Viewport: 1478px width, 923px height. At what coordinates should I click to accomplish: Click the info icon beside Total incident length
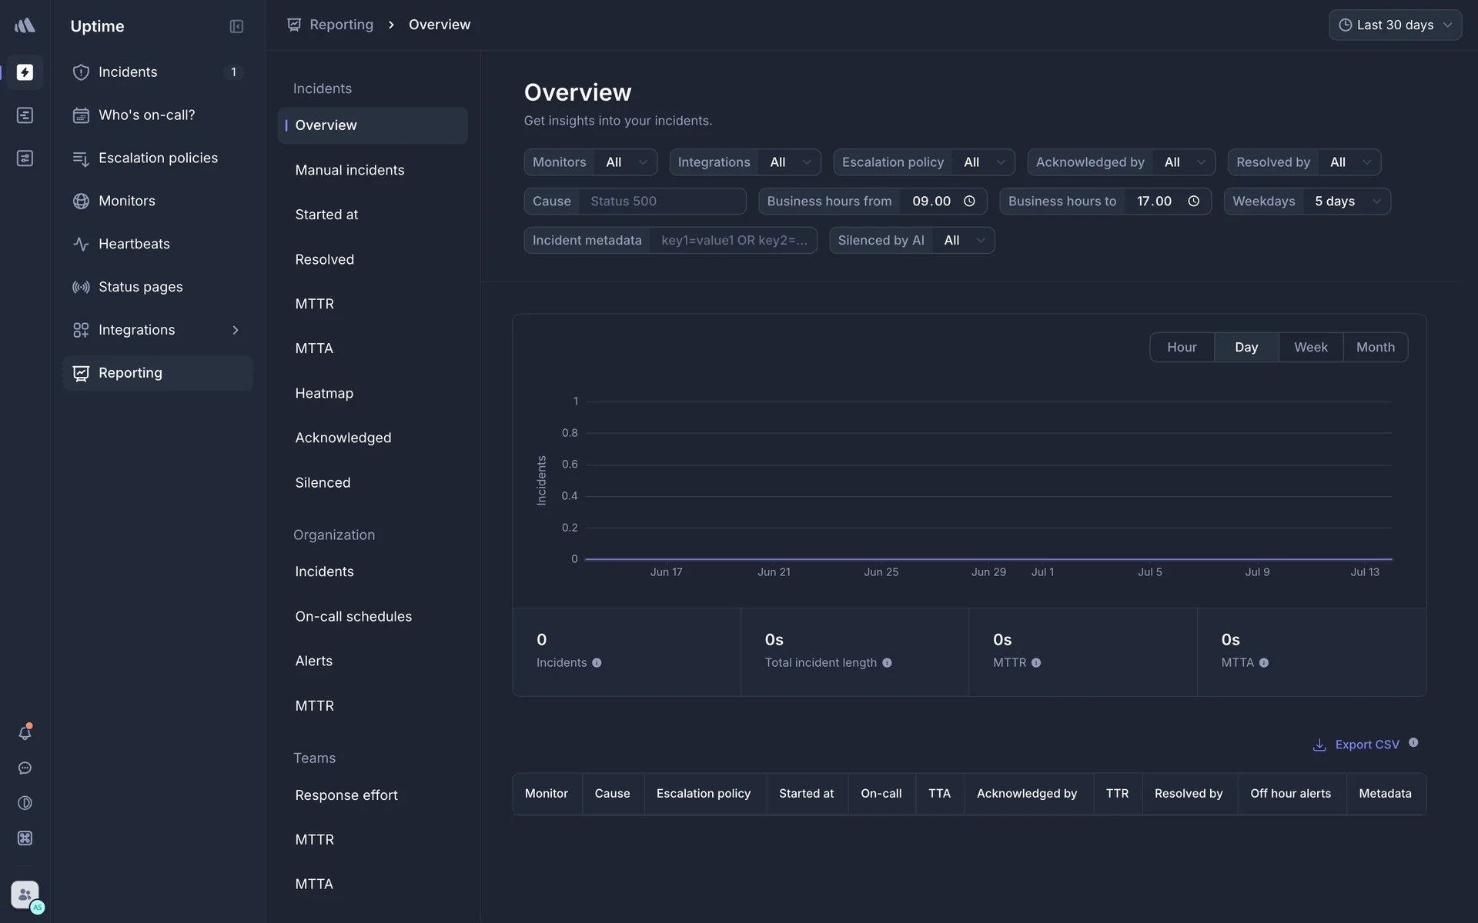(887, 663)
